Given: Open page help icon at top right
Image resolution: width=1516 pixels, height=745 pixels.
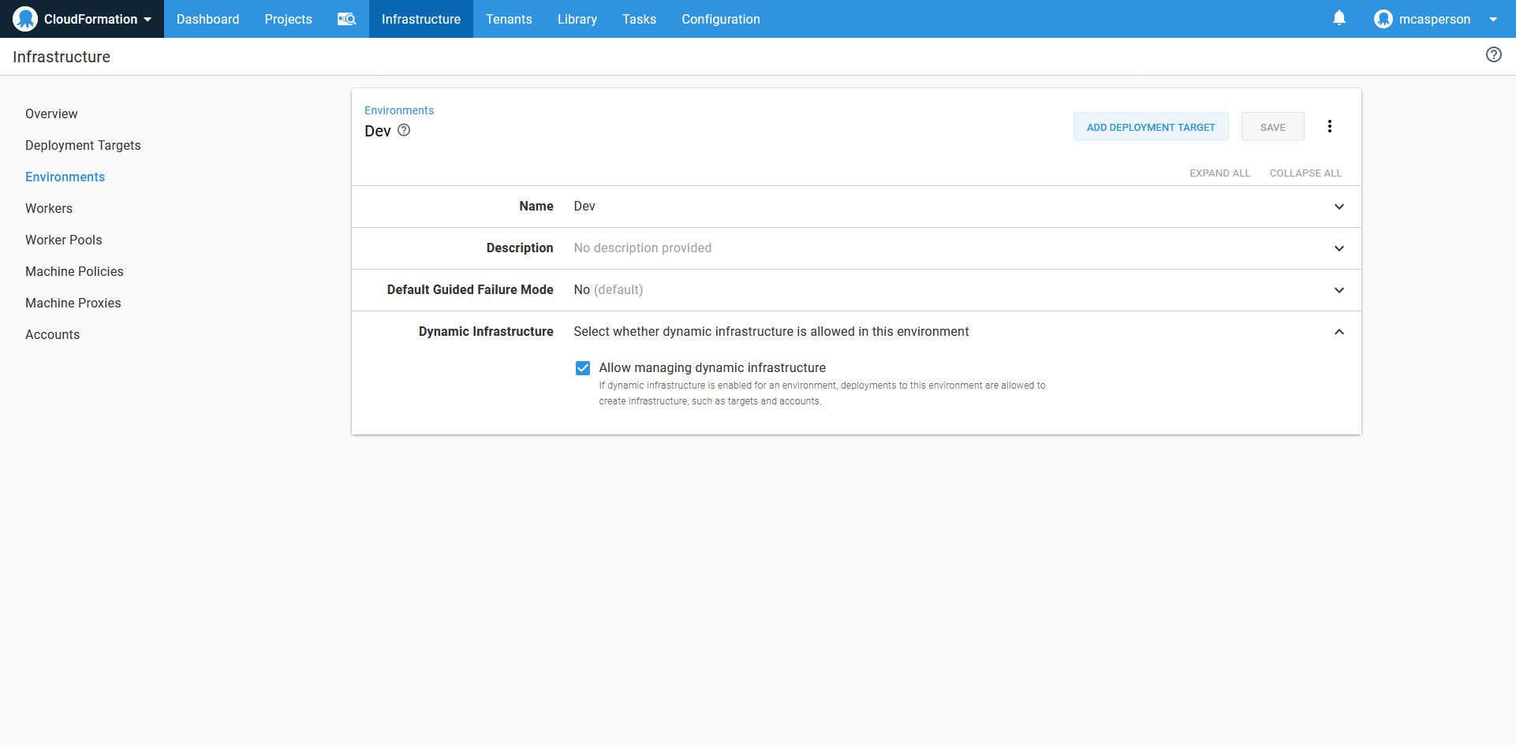Looking at the screenshot, I should (x=1493, y=54).
